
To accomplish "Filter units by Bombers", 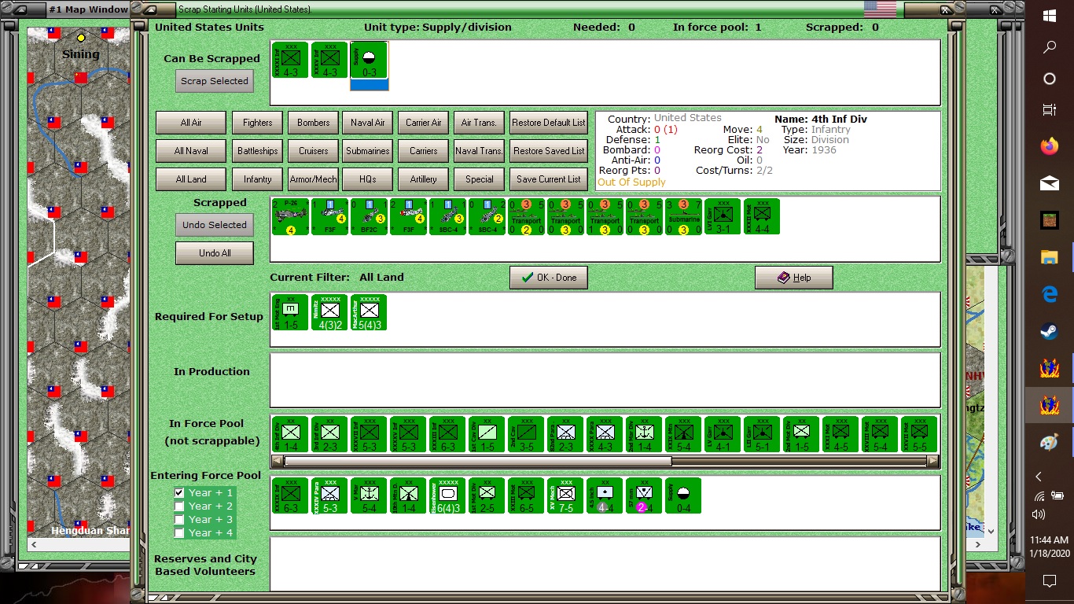I will [x=313, y=123].
